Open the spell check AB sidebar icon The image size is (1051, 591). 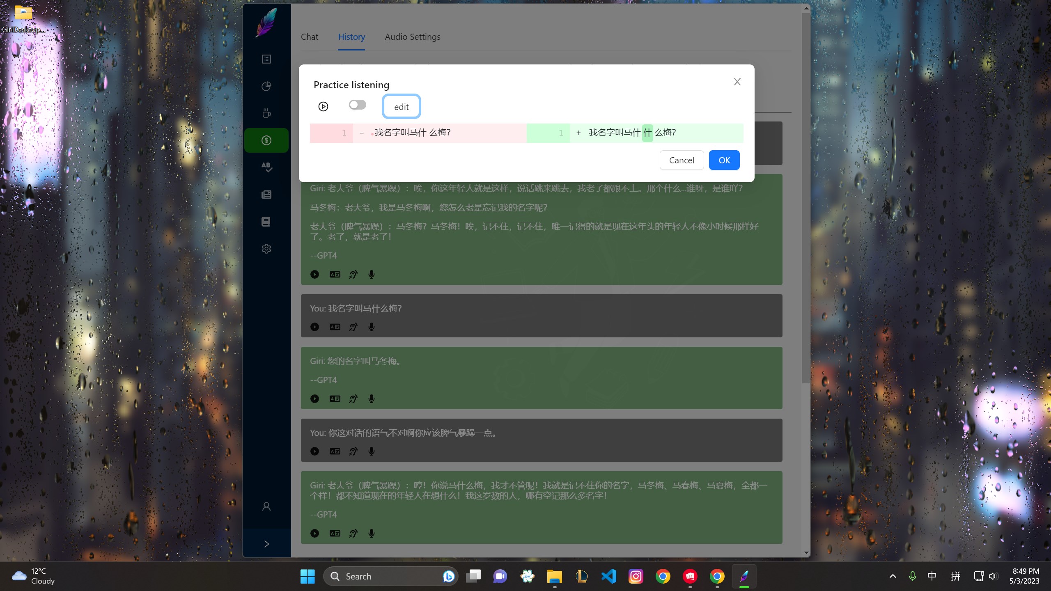click(266, 167)
